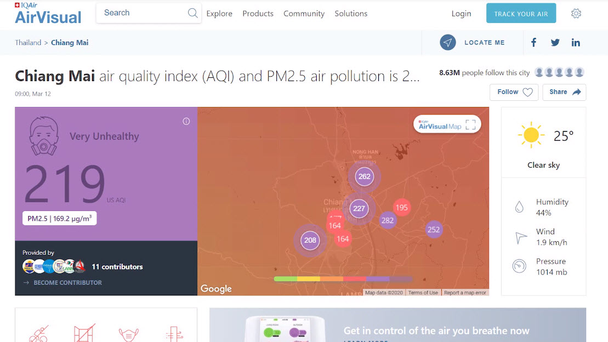Click the purple segment of AQI legend
Viewport: 608px width, 342px height.
click(x=378, y=279)
